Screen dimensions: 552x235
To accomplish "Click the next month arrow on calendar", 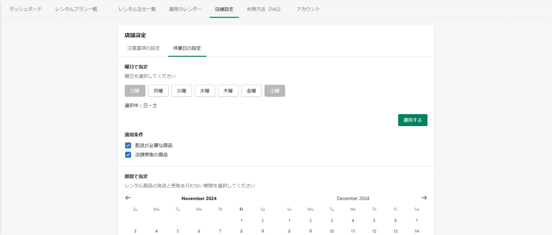I will pyautogui.click(x=424, y=198).
